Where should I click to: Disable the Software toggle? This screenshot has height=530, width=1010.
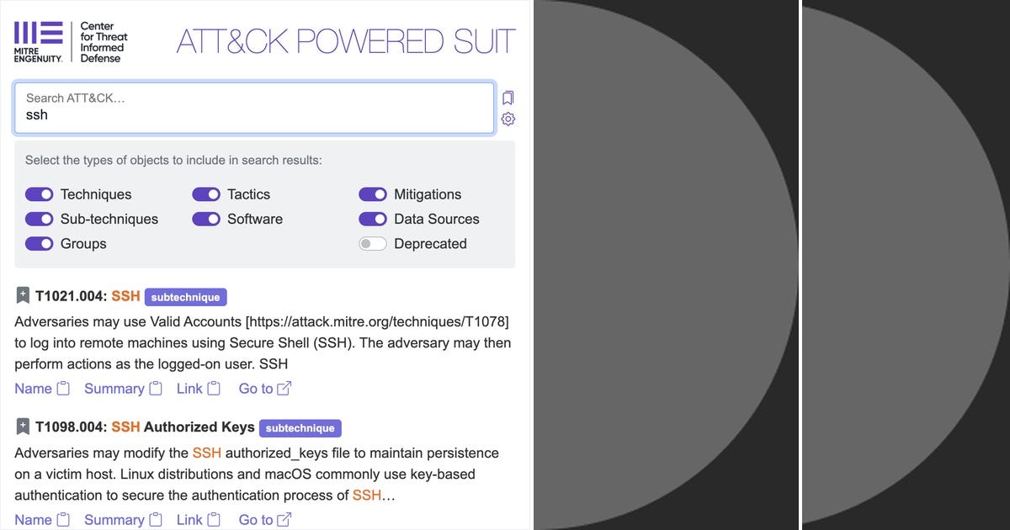click(x=206, y=219)
